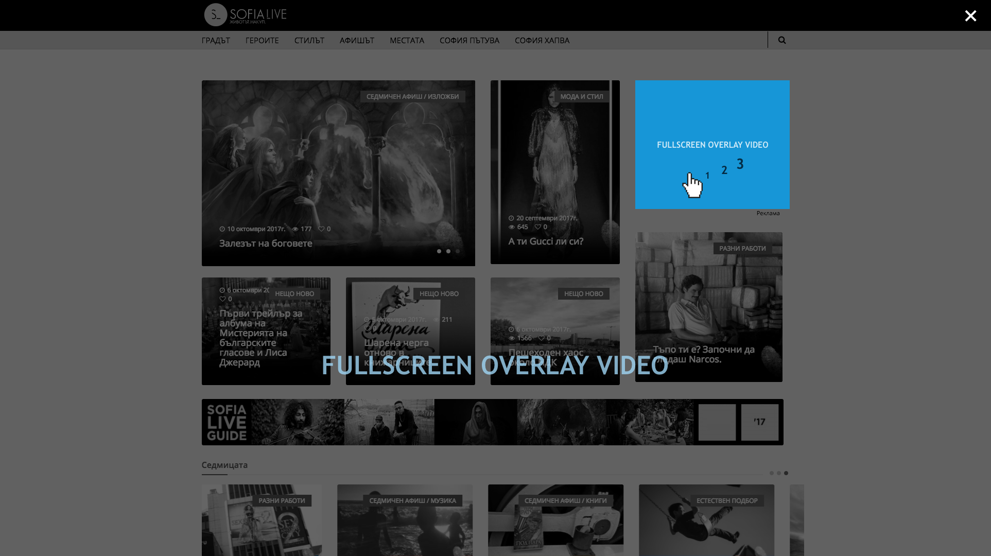Screen dimensions: 991x556
Task: Click the СЕДМИЧЕН АФИШ / ИЗЛОЖБИ category tag
Action: click(x=412, y=96)
